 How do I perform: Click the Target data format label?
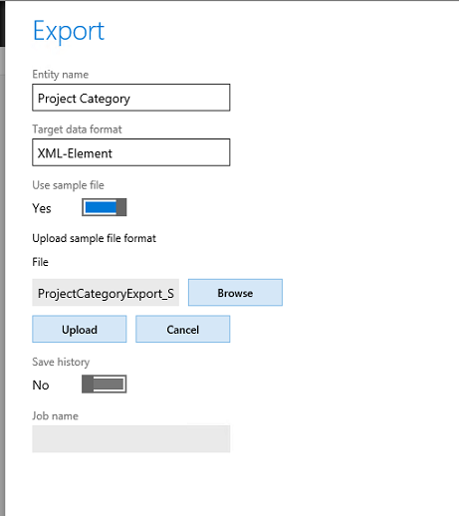coord(77,129)
